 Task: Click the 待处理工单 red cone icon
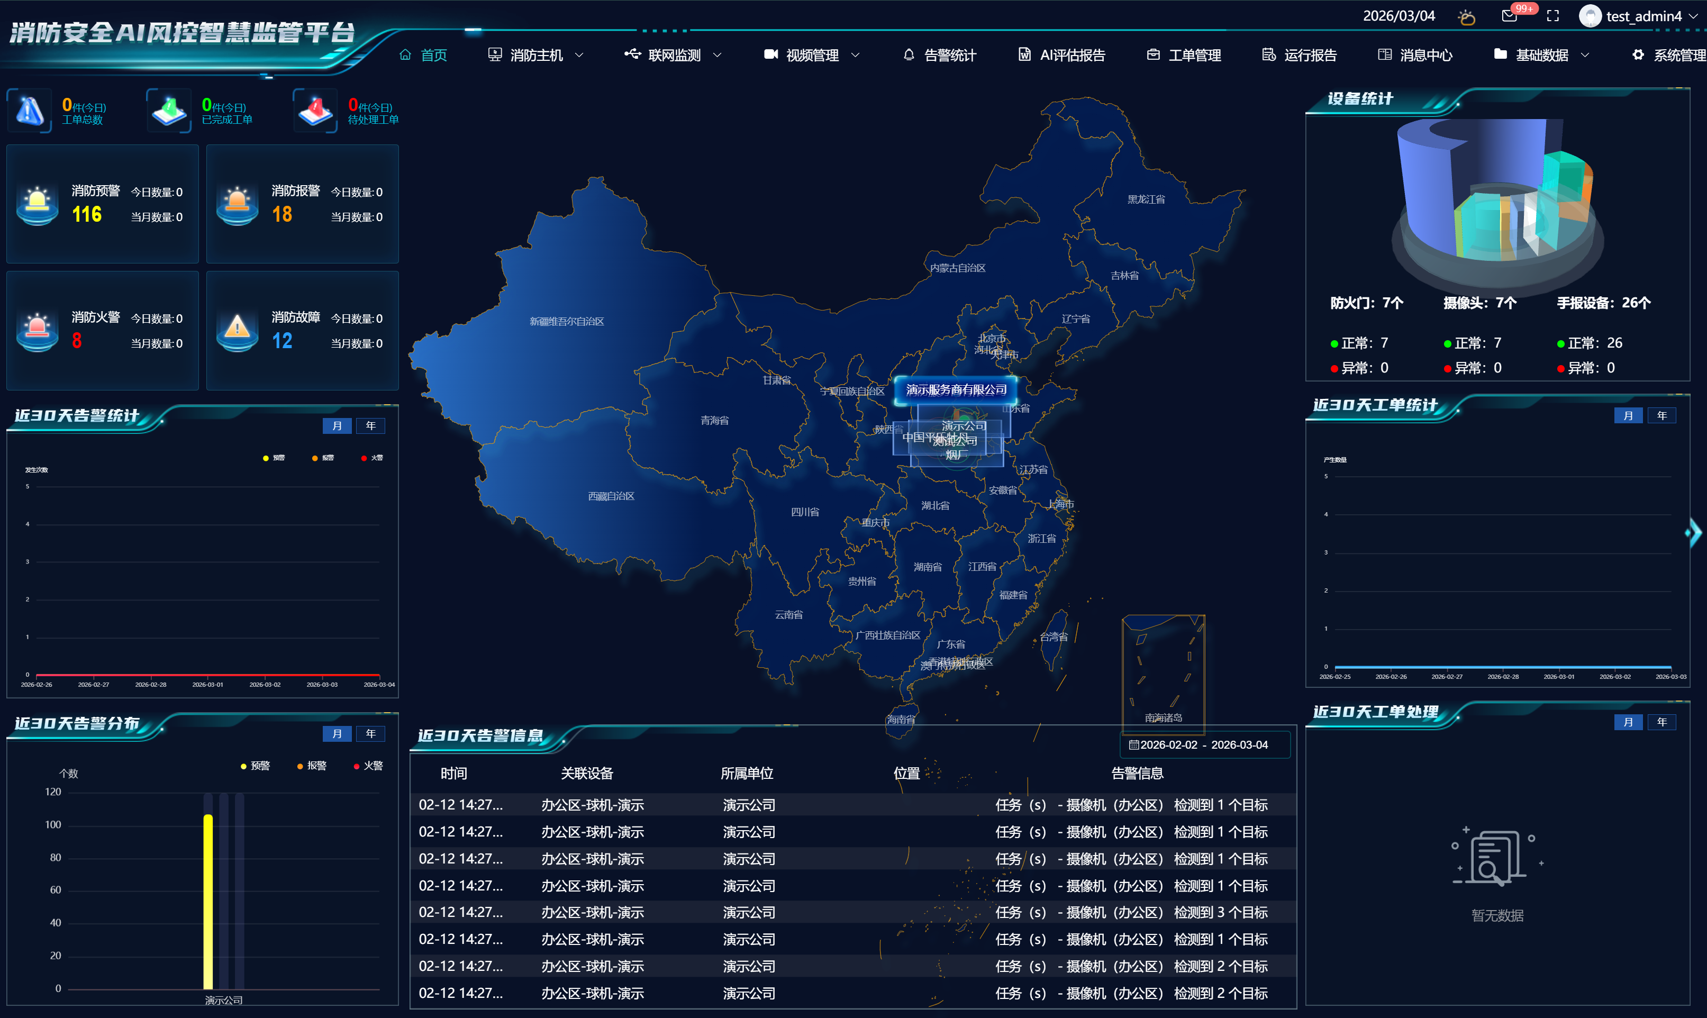[x=315, y=111]
